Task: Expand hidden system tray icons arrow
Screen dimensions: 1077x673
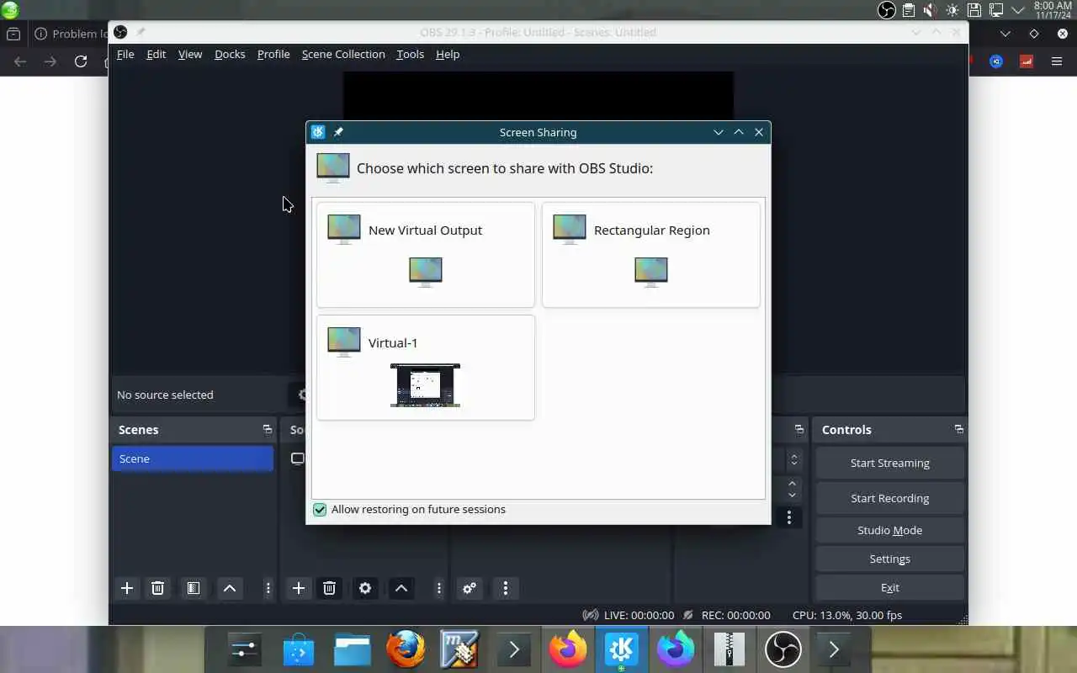Action: (1017, 10)
